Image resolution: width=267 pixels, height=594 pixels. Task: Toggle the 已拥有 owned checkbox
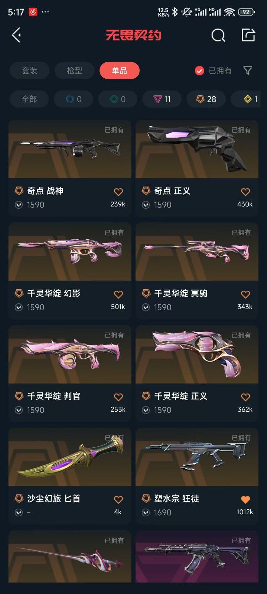click(x=199, y=71)
